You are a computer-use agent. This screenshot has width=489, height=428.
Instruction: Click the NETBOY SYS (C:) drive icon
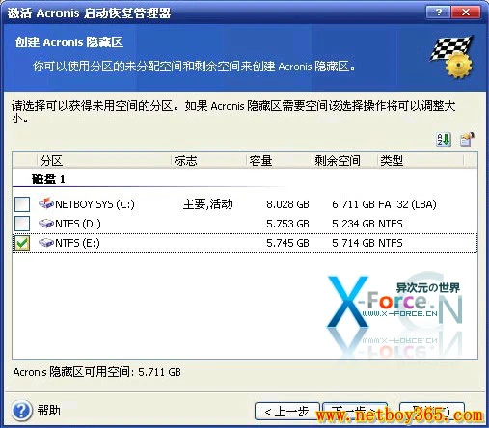coord(46,203)
